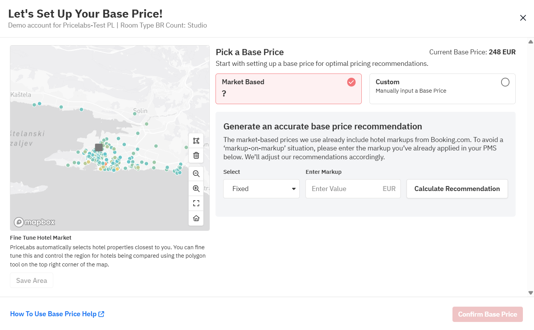Click Confirm Base Price button

pyautogui.click(x=487, y=314)
